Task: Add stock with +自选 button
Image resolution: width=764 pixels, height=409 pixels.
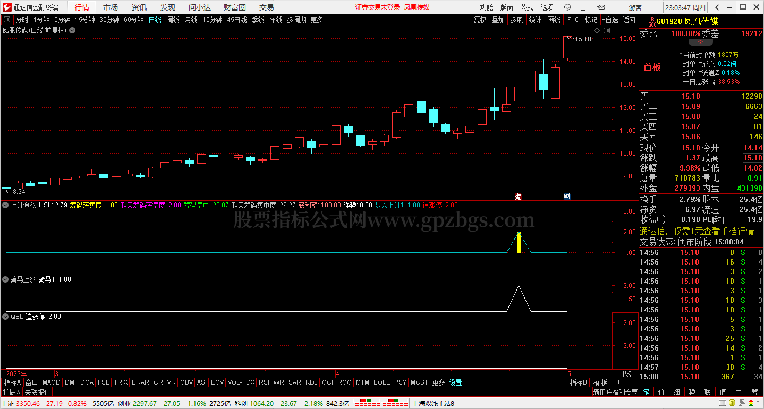Action: [x=609, y=20]
